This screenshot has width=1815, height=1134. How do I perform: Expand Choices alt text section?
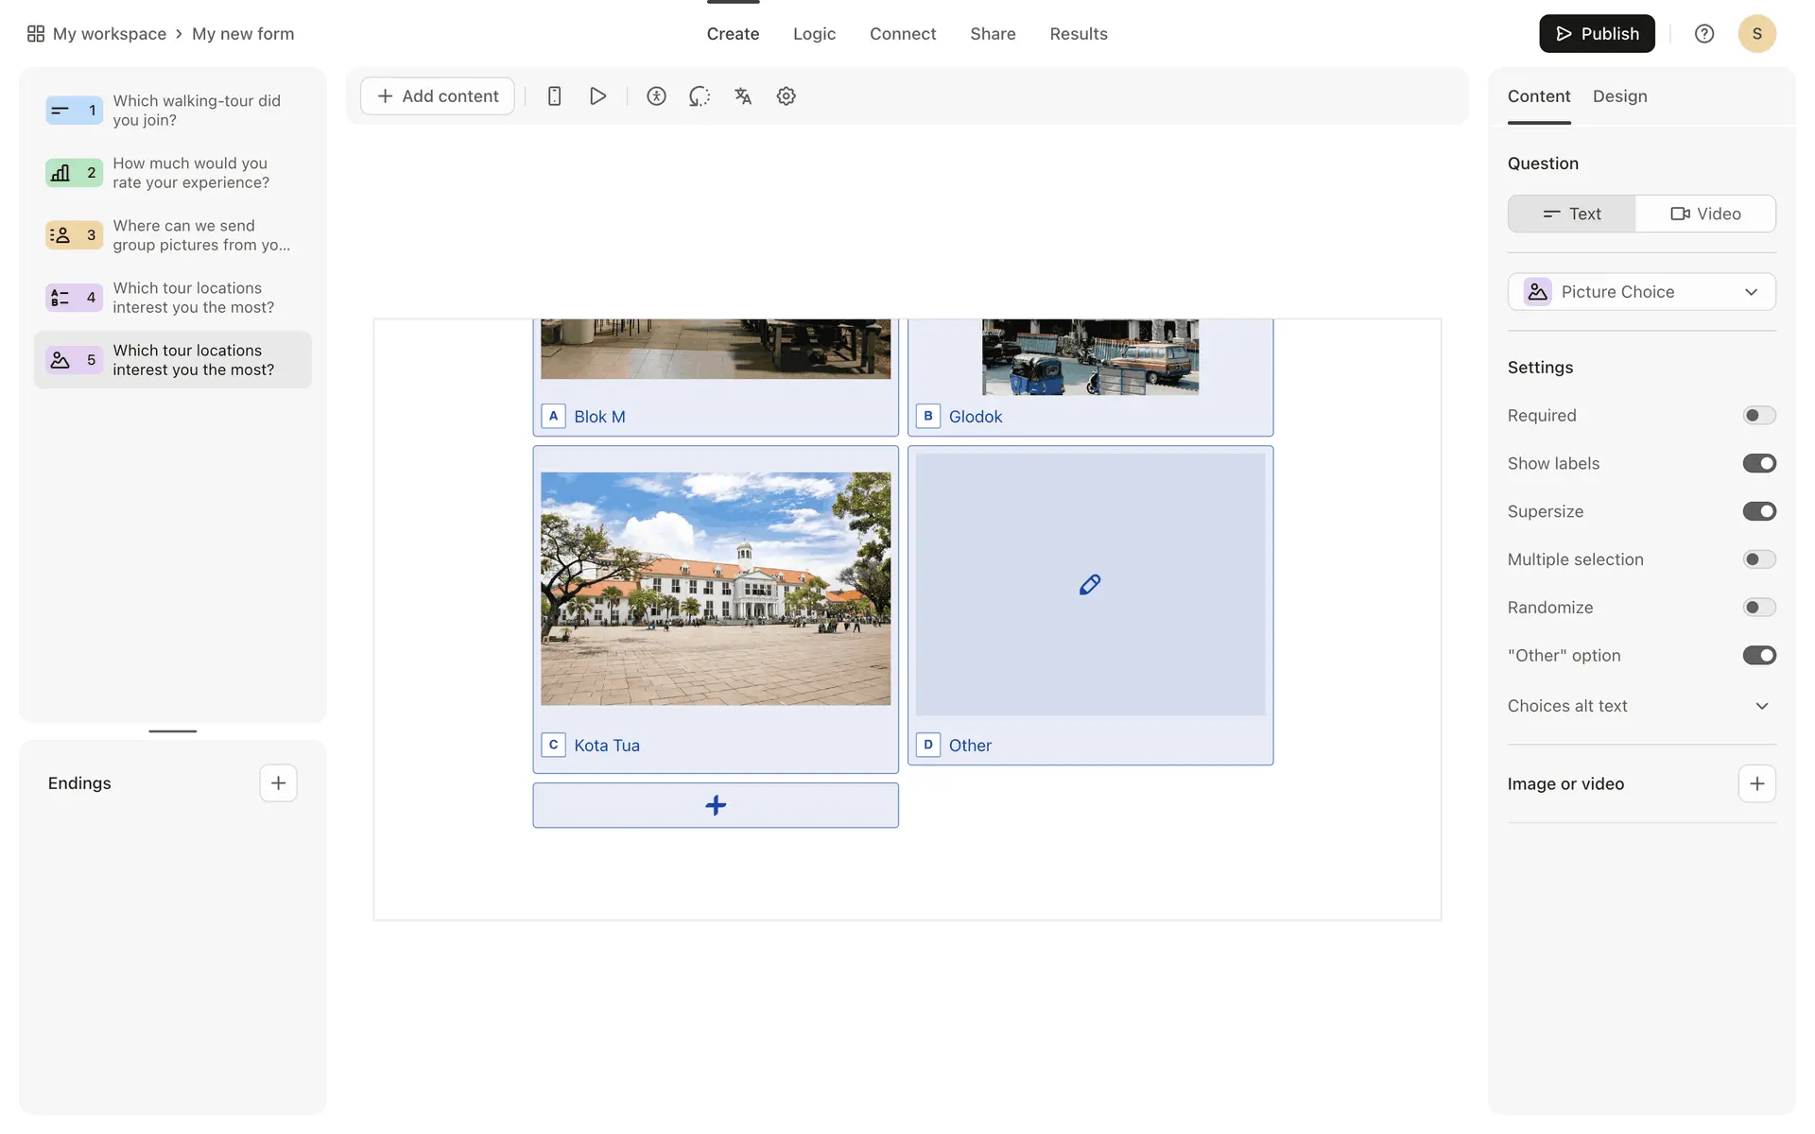pos(1761,706)
